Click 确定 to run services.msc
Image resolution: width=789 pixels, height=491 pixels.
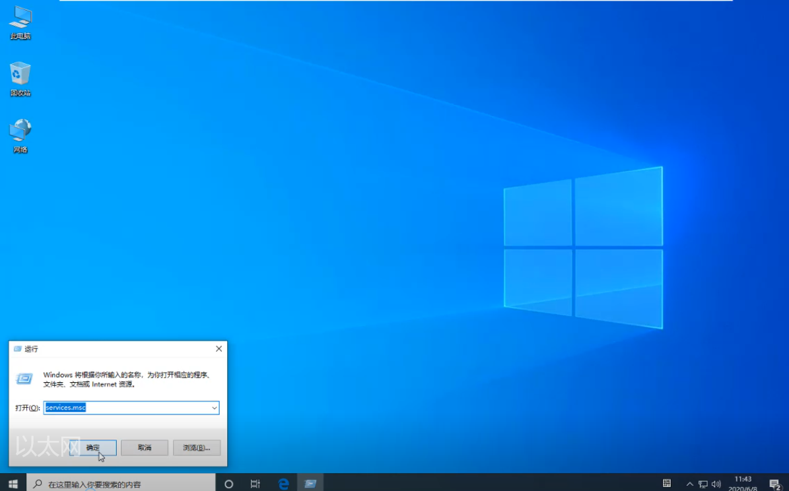93,447
